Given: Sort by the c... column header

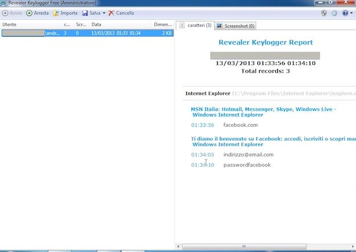Looking at the screenshot, I should click(67, 24).
